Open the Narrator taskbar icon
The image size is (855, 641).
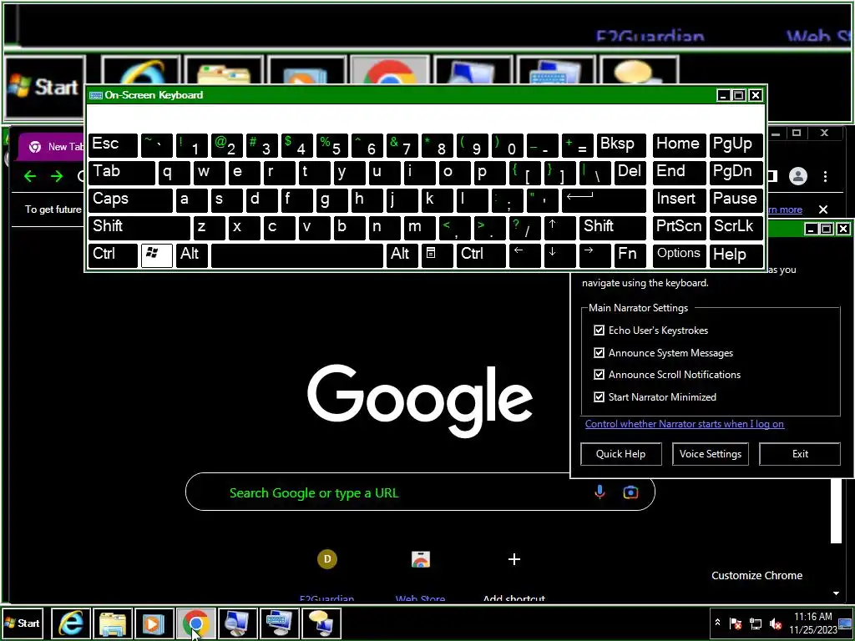tap(321, 623)
